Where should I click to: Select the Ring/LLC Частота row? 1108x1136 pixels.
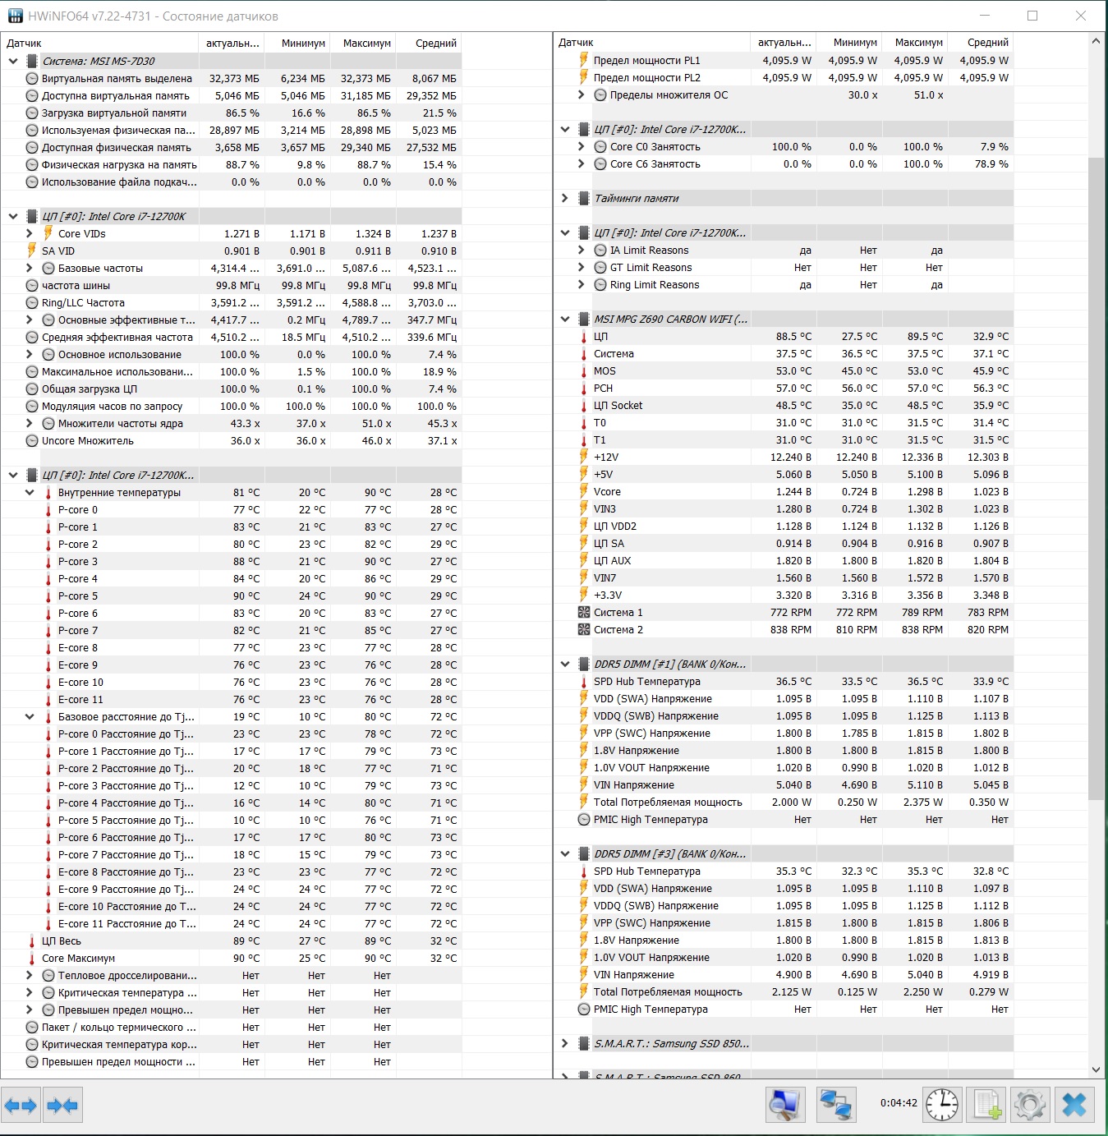[x=232, y=302]
